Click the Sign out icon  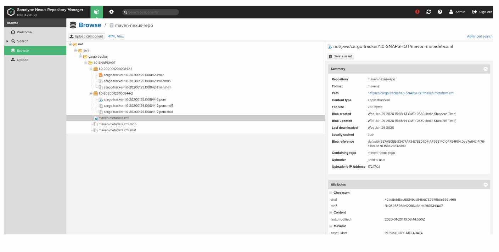(x=475, y=12)
